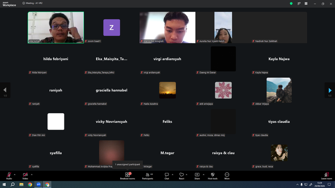Start camera with the Video button

point(25,176)
